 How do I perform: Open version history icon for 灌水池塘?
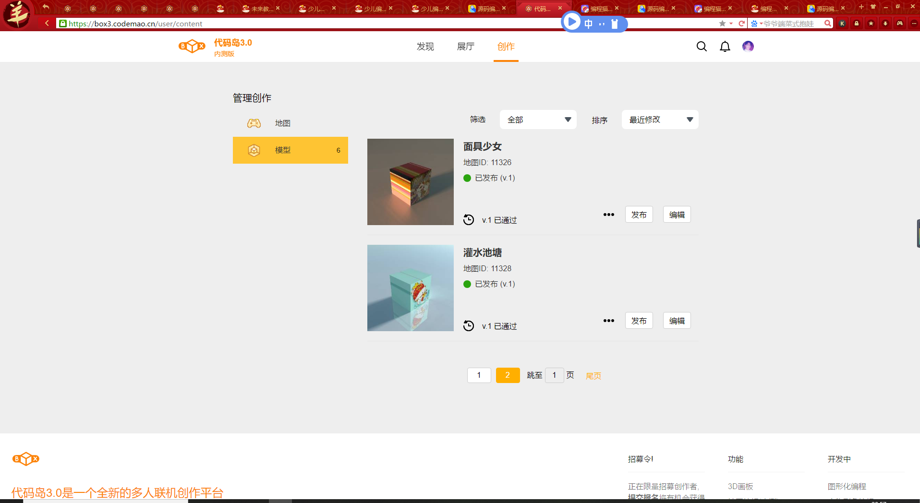[469, 326]
